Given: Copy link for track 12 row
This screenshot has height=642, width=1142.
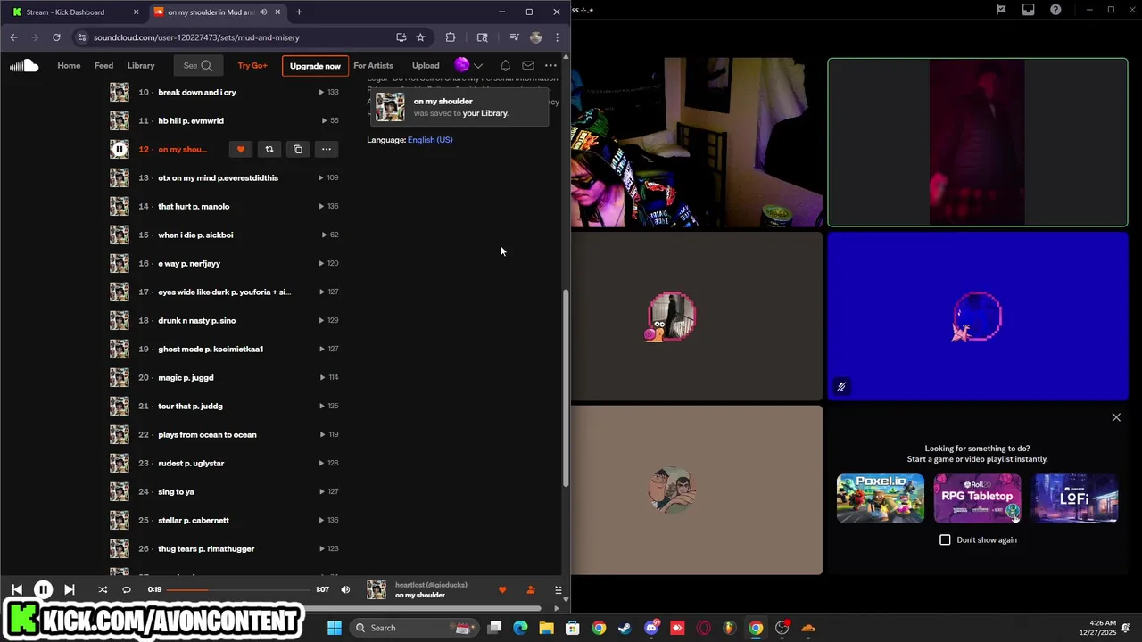Looking at the screenshot, I should click(x=298, y=149).
